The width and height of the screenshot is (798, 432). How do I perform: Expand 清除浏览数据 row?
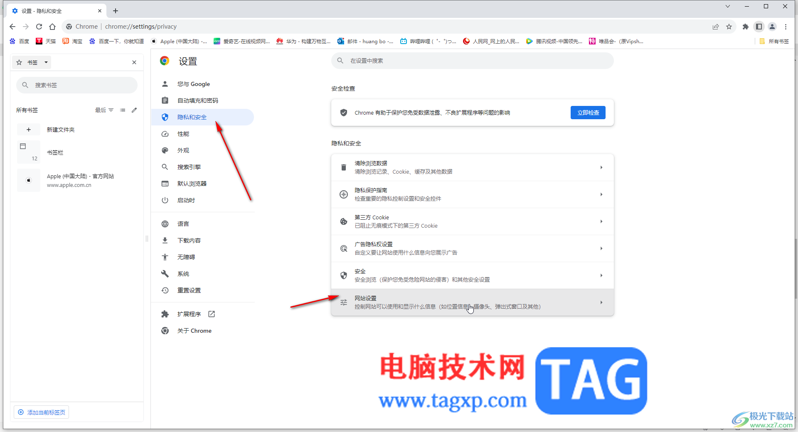click(473, 167)
